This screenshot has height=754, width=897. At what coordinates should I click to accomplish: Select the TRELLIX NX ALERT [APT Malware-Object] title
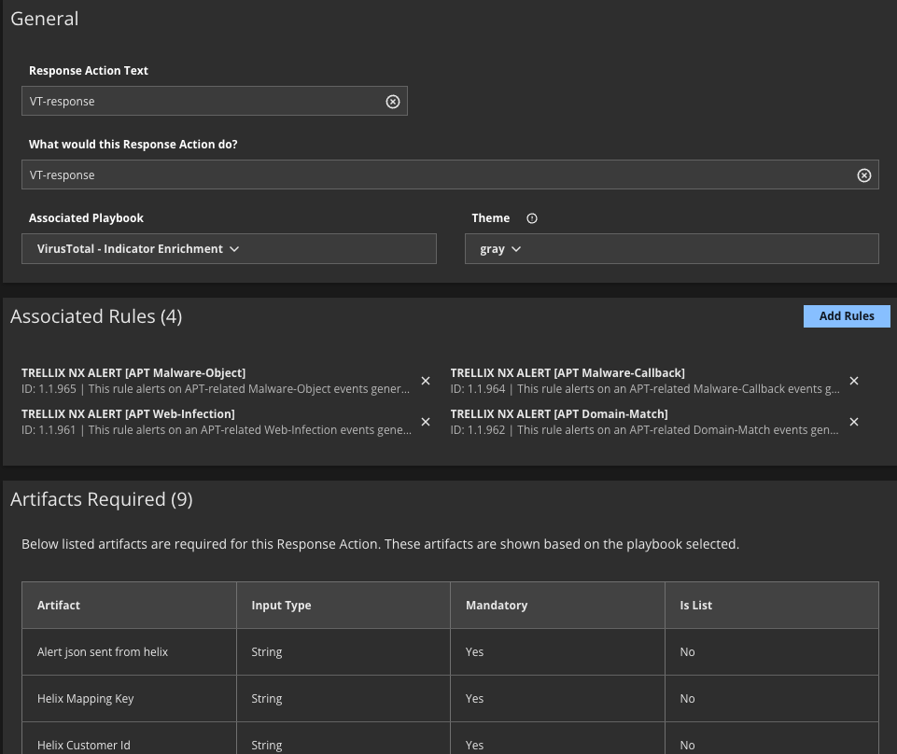coord(133,373)
